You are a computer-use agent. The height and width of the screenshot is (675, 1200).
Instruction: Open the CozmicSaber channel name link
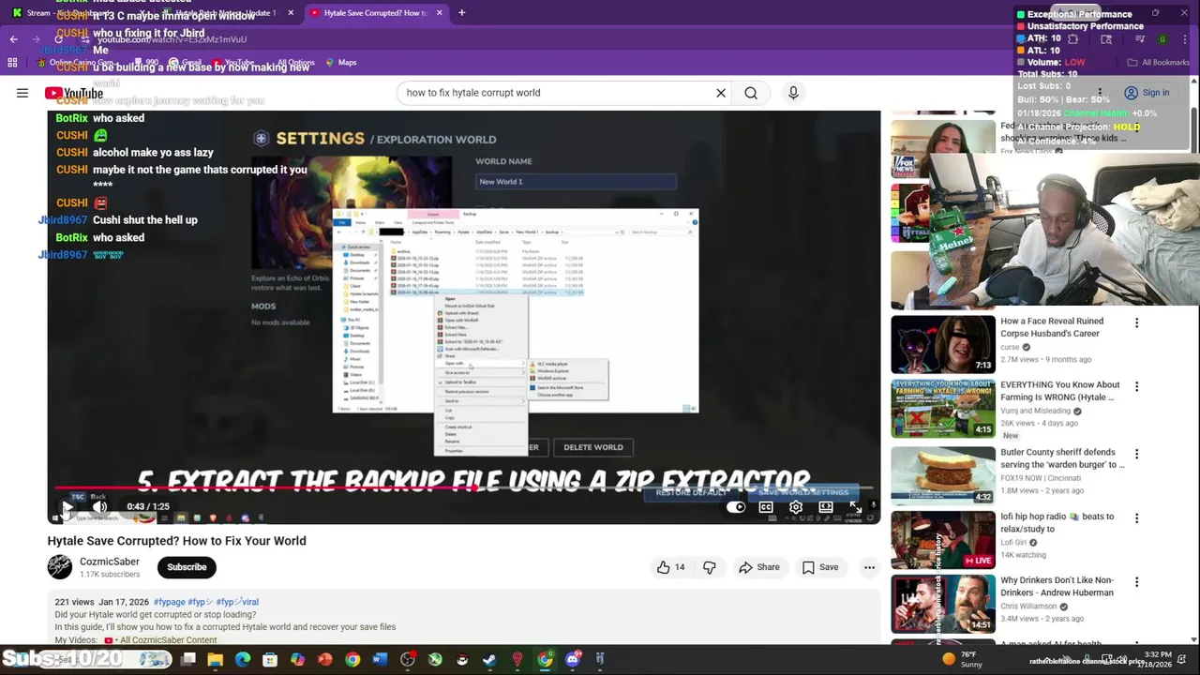109,562
